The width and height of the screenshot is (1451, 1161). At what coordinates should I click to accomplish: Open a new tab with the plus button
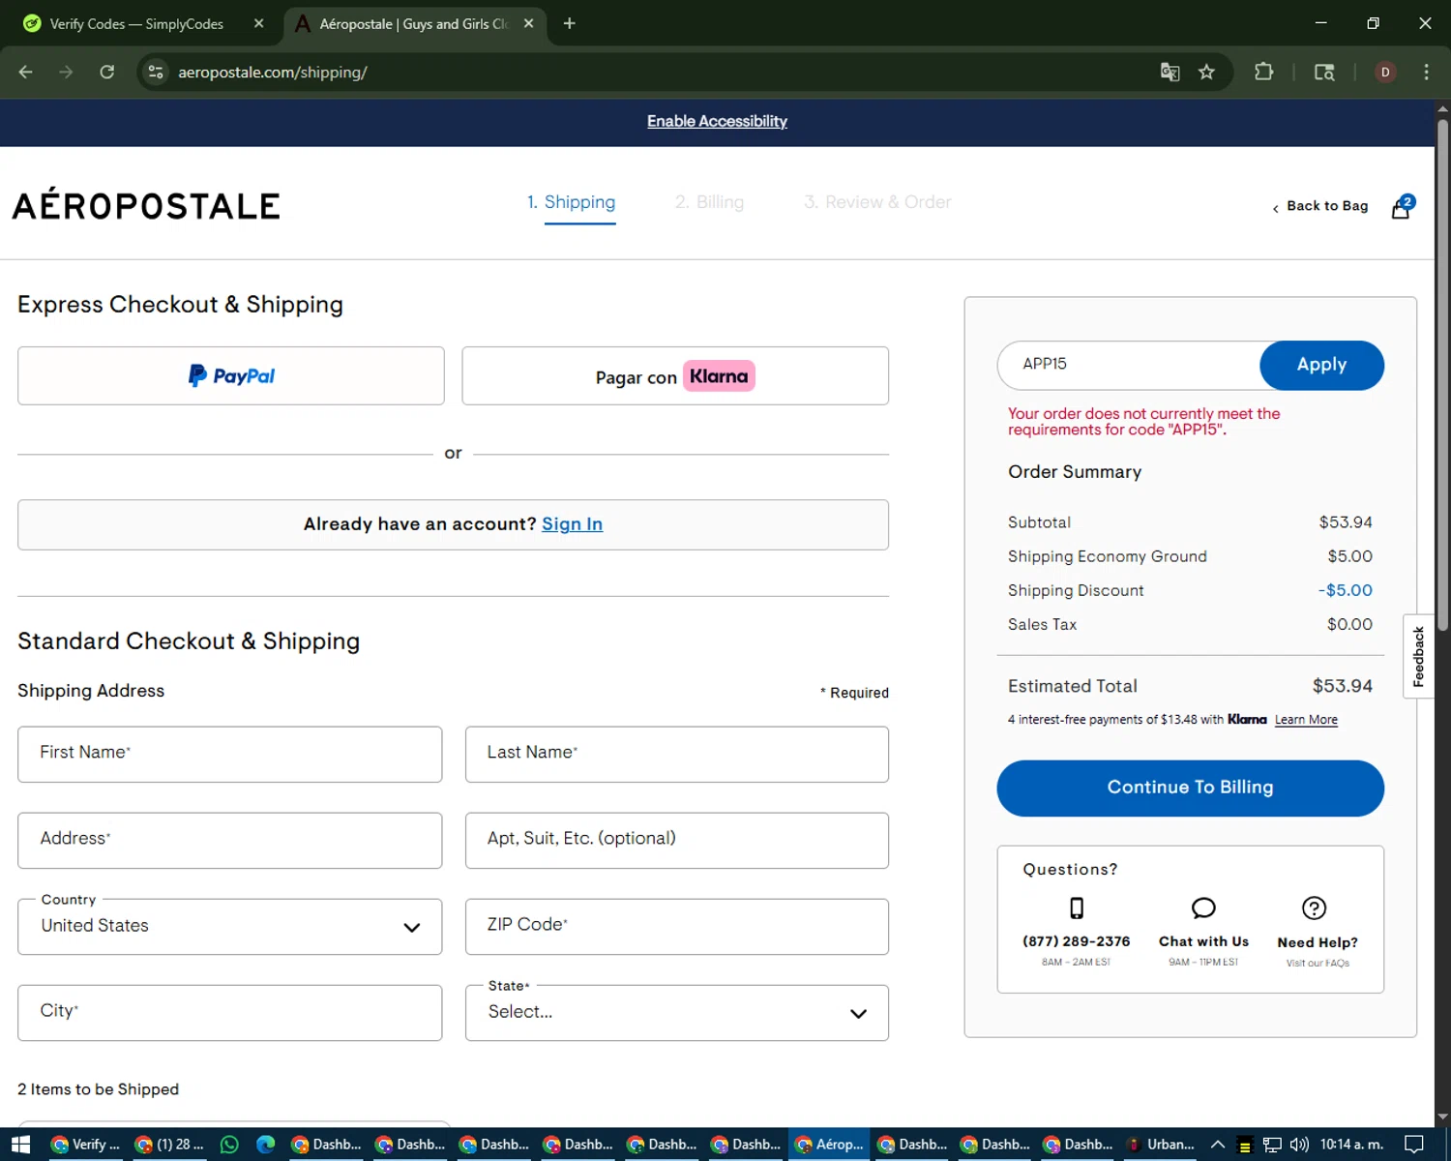pyautogui.click(x=569, y=23)
